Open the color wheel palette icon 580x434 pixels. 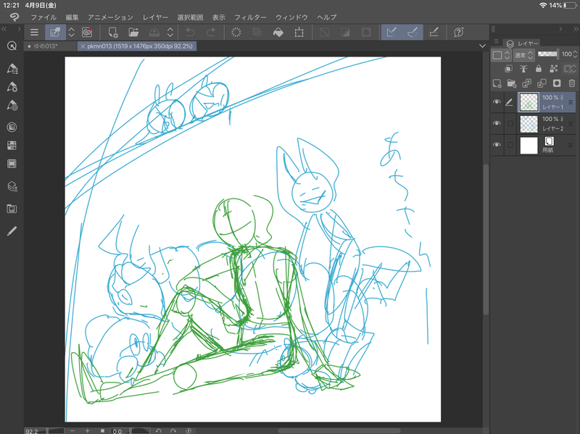(12, 128)
